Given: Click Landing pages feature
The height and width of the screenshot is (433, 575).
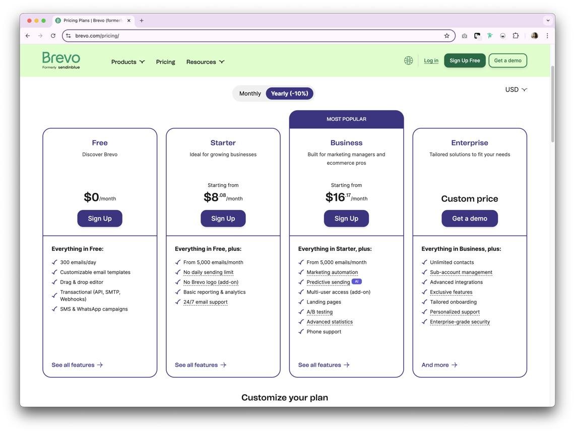Looking at the screenshot, I should coord(324,302).
